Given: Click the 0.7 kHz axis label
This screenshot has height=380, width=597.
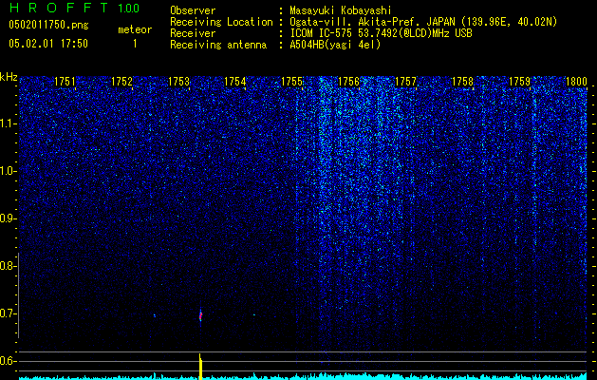Looking at the screenshot, I should pos(7,313).
